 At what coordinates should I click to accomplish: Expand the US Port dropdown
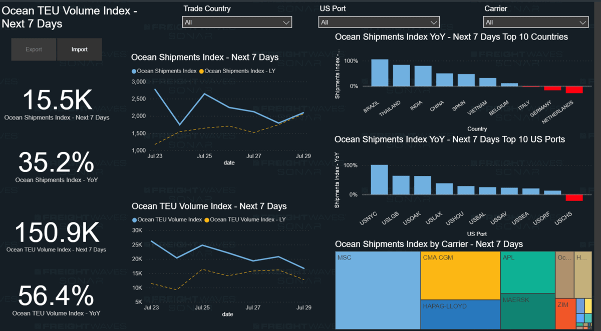click(x=379, y=22)
